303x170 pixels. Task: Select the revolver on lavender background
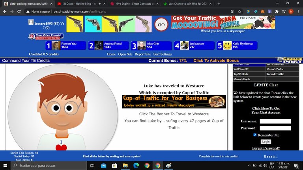(x=143, y=24)
